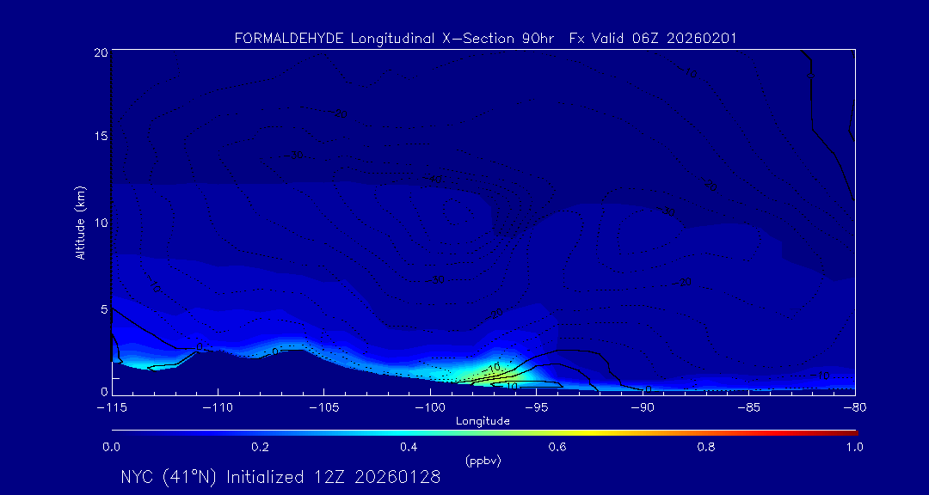Click the NYC (41°N) Initialized 12Z caption
Image resolution: width=929 pixels, height=495 pixels.
tap(280, 478)
